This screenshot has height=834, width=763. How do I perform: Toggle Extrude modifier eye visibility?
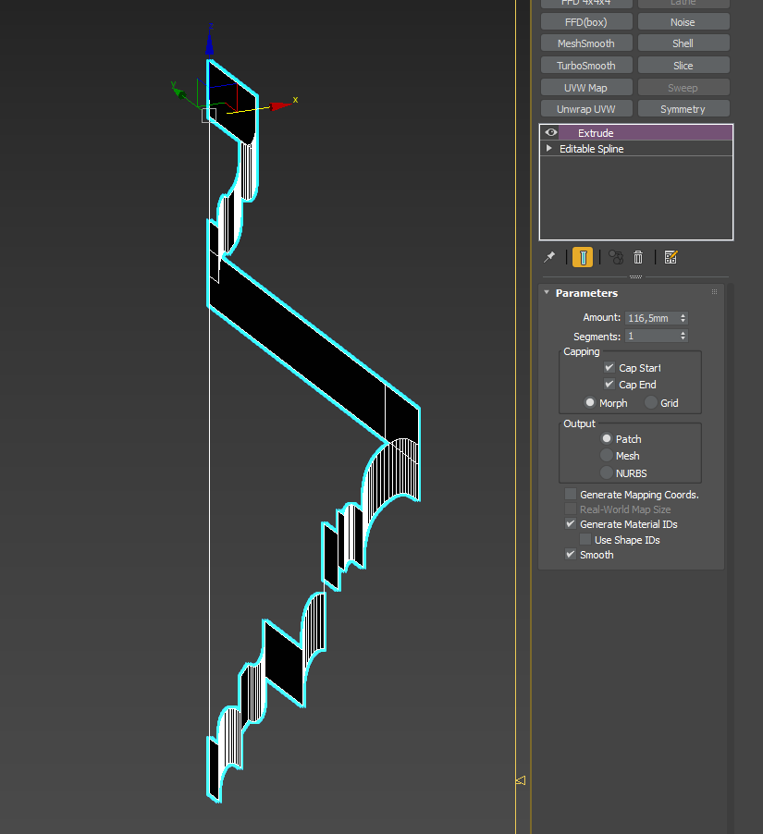tap(550, 132)
